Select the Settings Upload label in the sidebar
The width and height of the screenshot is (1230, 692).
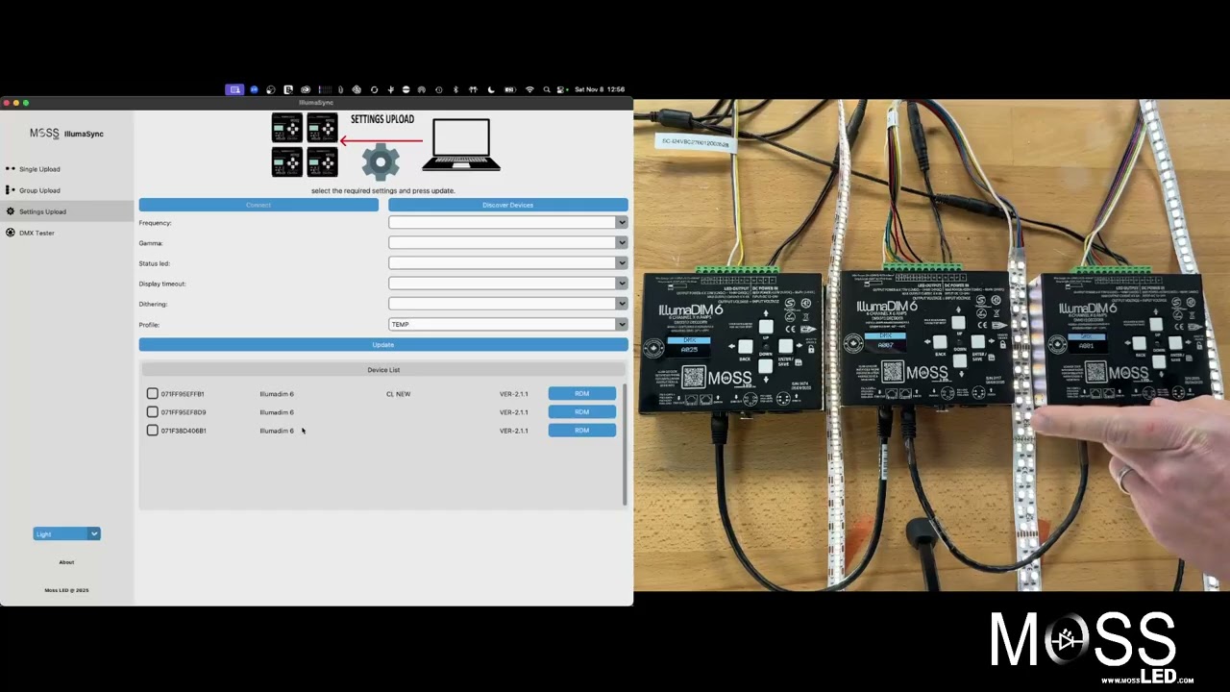[x=42, y=211]
